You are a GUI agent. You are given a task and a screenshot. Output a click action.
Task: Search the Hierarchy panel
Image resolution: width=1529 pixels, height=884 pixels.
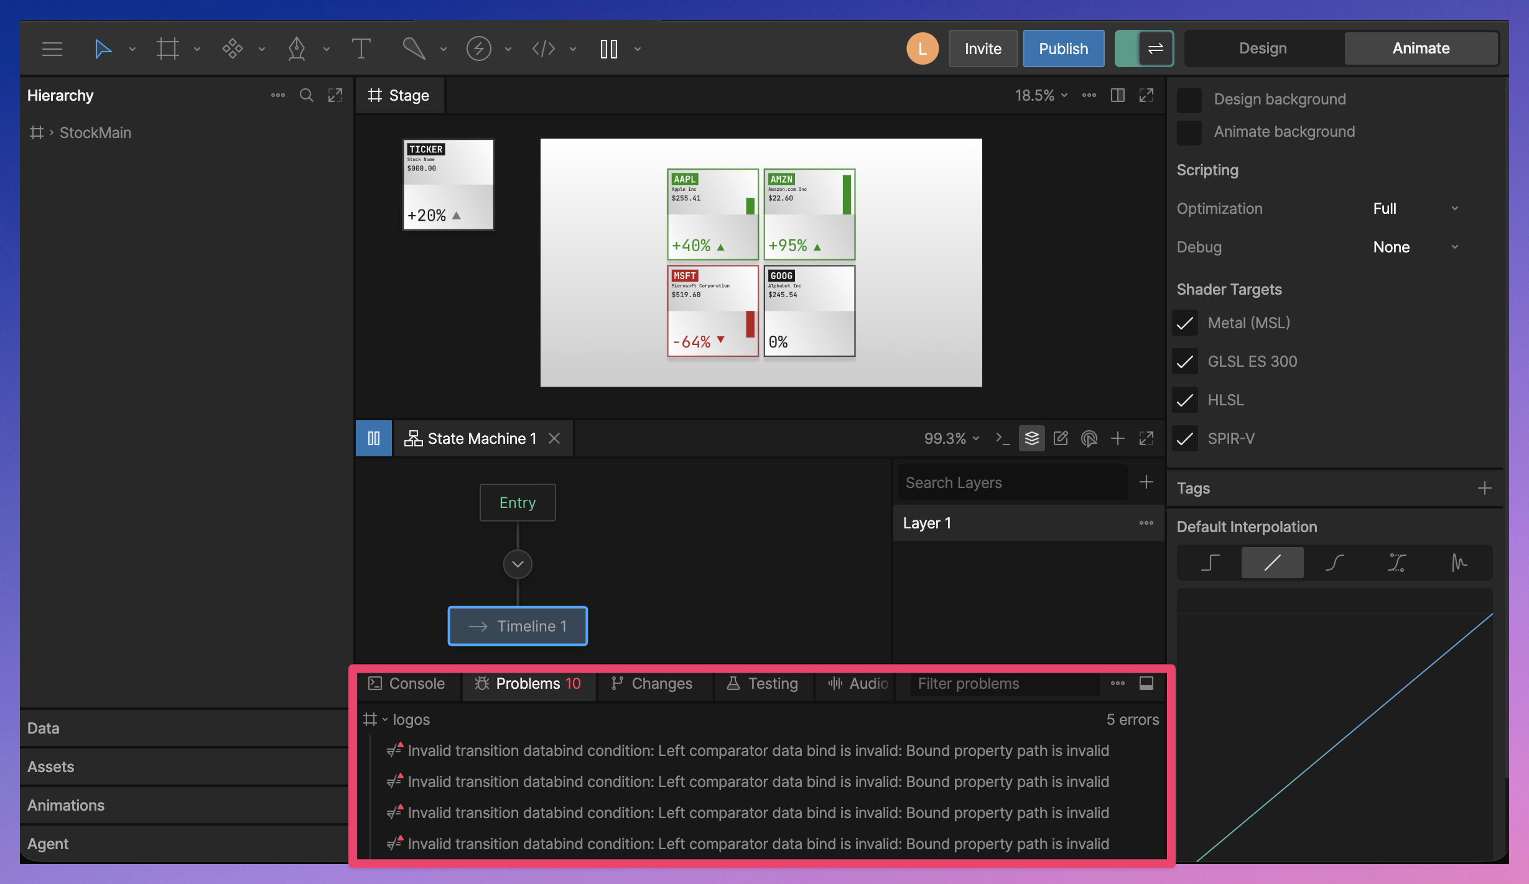(x=306, y=95)
